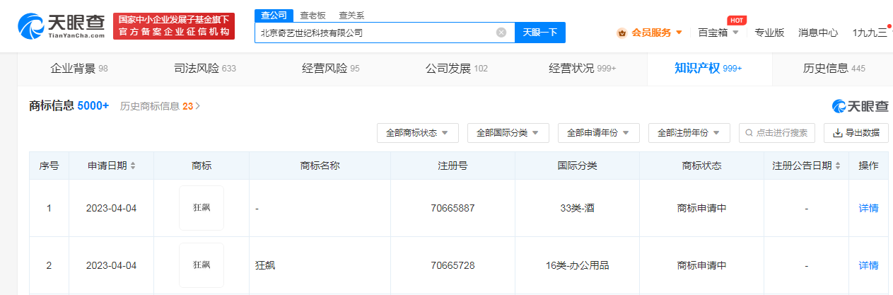Sort by registration announcement date arrows
The width and height of the screenshot is (893, 295).
click(838, 166)
